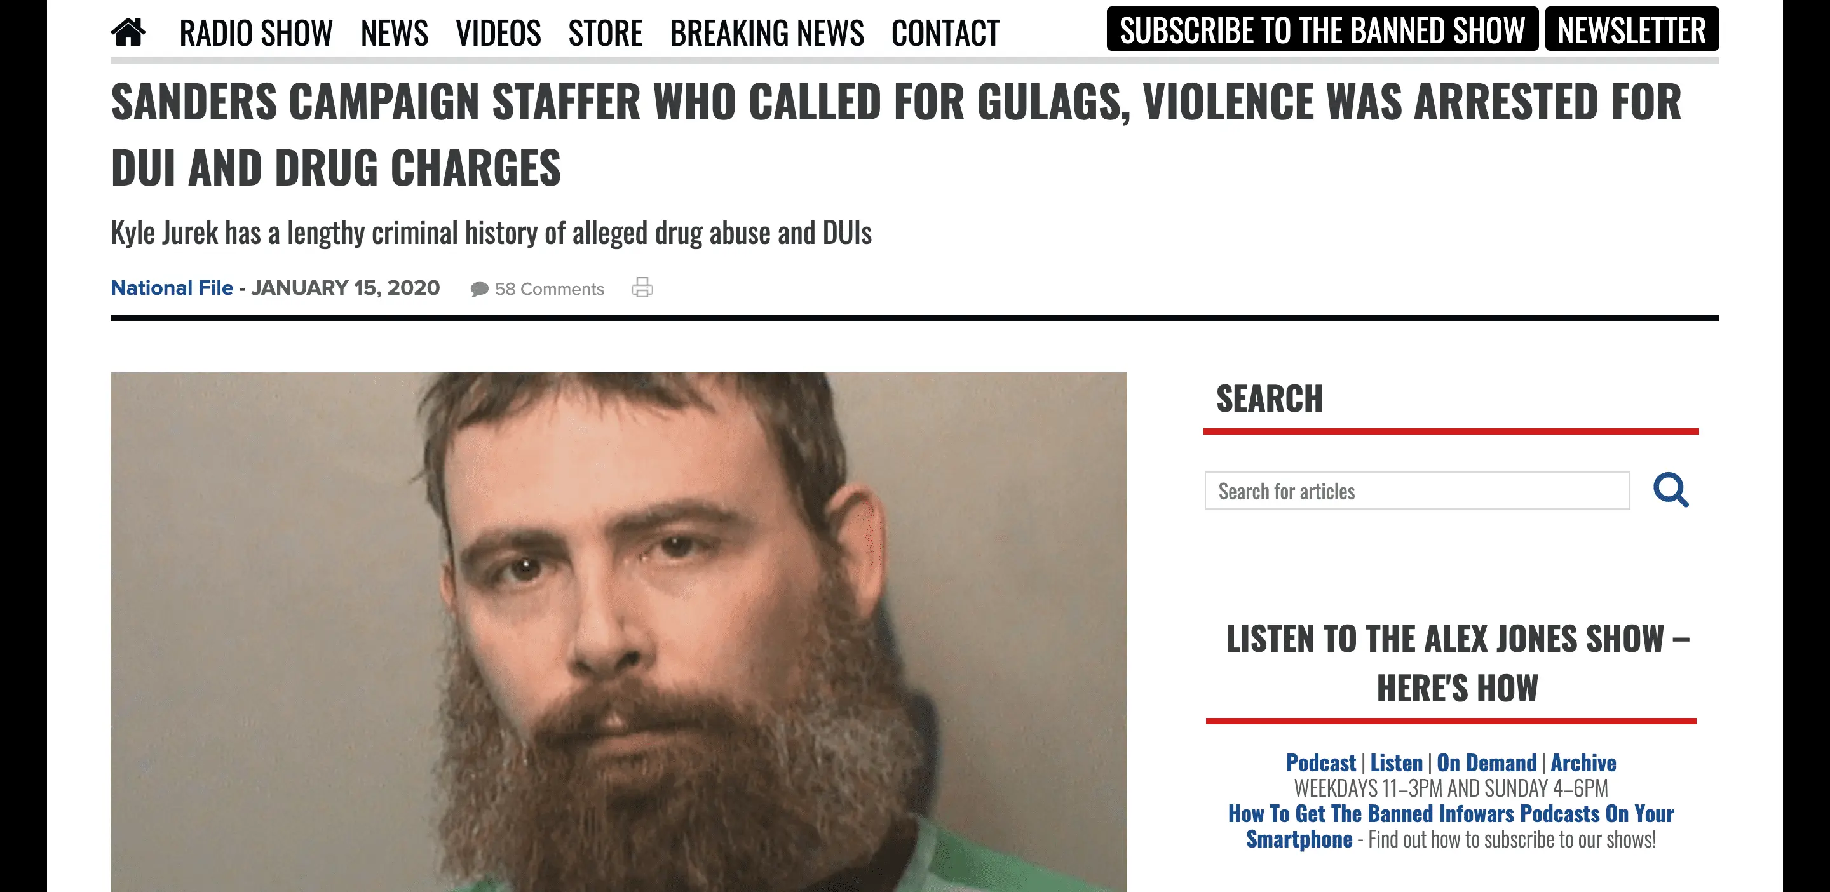Screen dimensions: 1830x892
Task: Focus the Search for articles field
Action: coord(1417,490)
